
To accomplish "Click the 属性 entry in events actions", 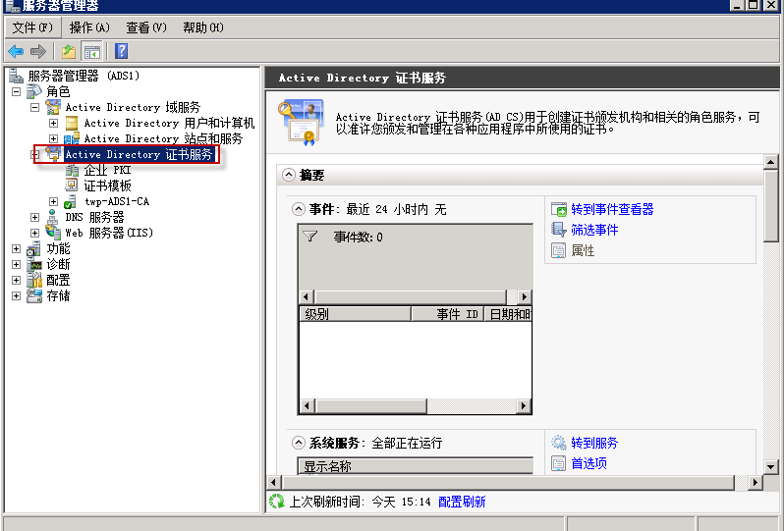I will 583,250.
